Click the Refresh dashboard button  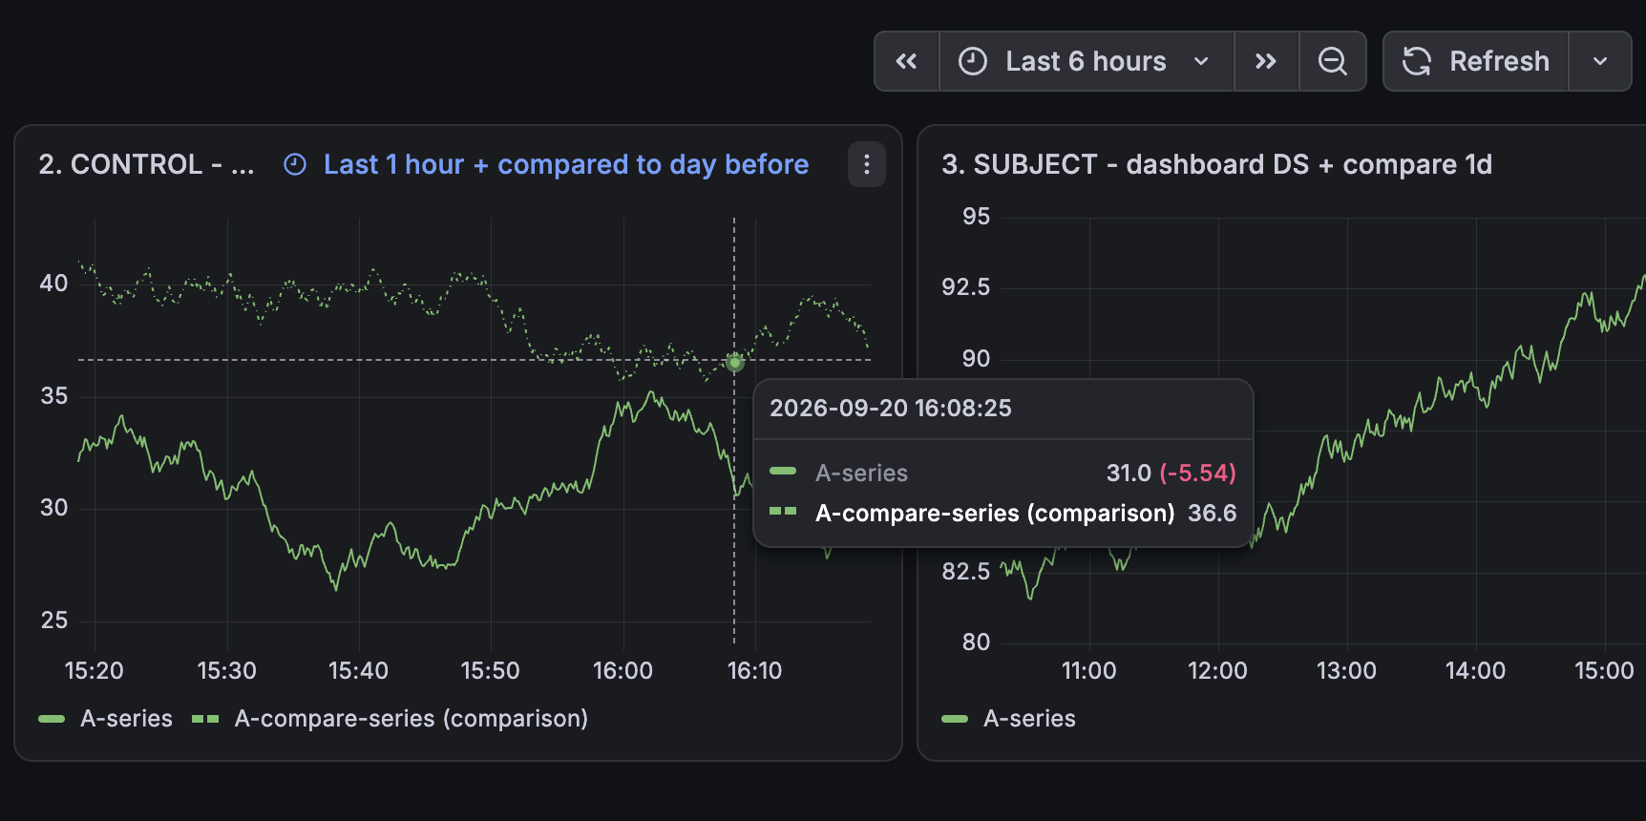[1476, 61]
